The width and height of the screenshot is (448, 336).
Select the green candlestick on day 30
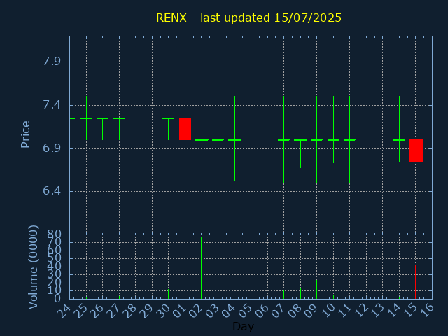[x=168, y=129]
